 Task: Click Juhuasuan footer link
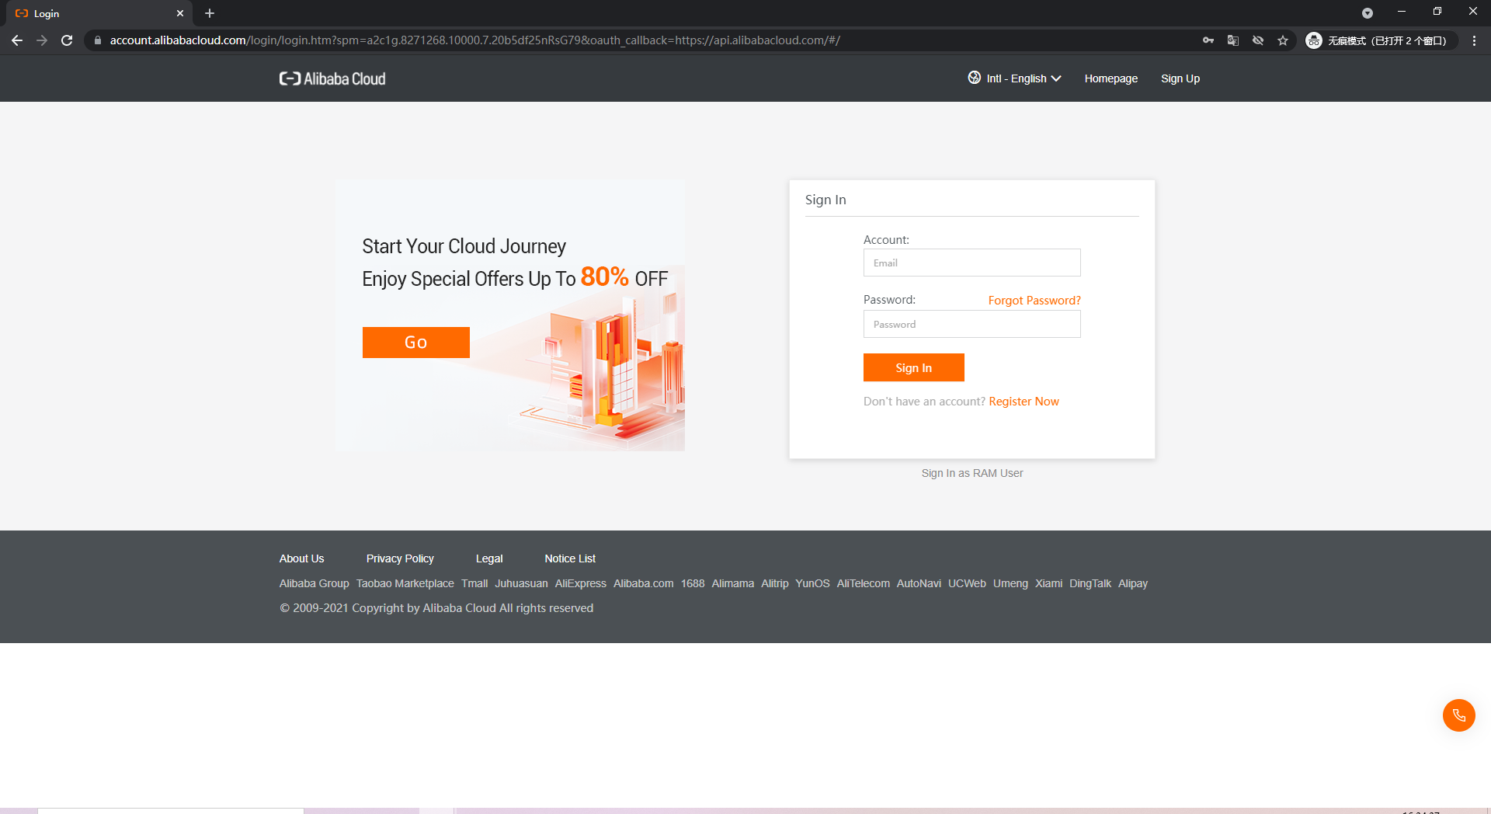521,583
